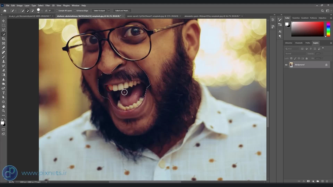Click the rainbow hue slider strip
The width and height of the screenshot is (333, 187).
click(328, 29)
